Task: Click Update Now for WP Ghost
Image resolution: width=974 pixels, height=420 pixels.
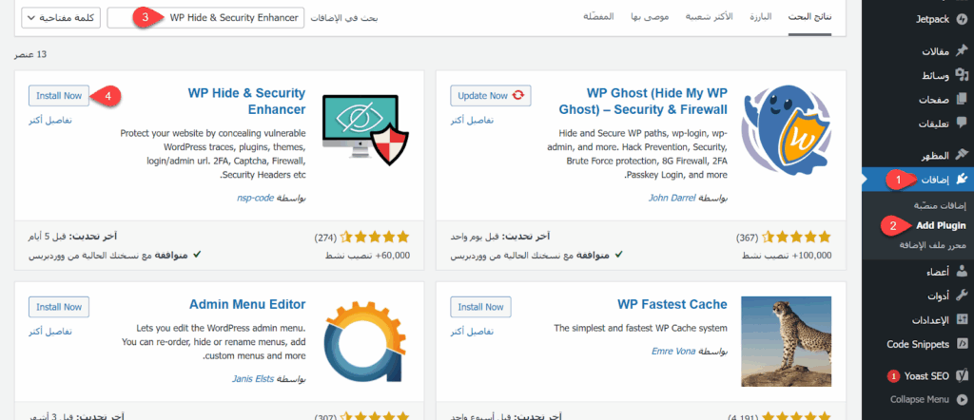Action: pyautogui.click(x=489, y=95)
